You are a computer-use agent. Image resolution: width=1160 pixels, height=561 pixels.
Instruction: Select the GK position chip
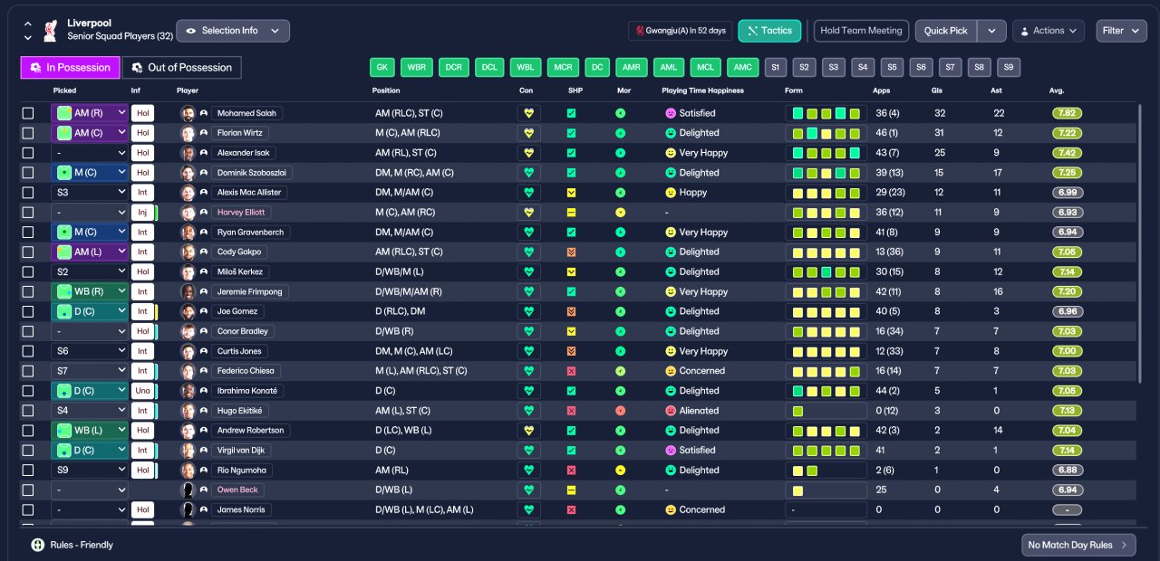(x=382, y=67)
